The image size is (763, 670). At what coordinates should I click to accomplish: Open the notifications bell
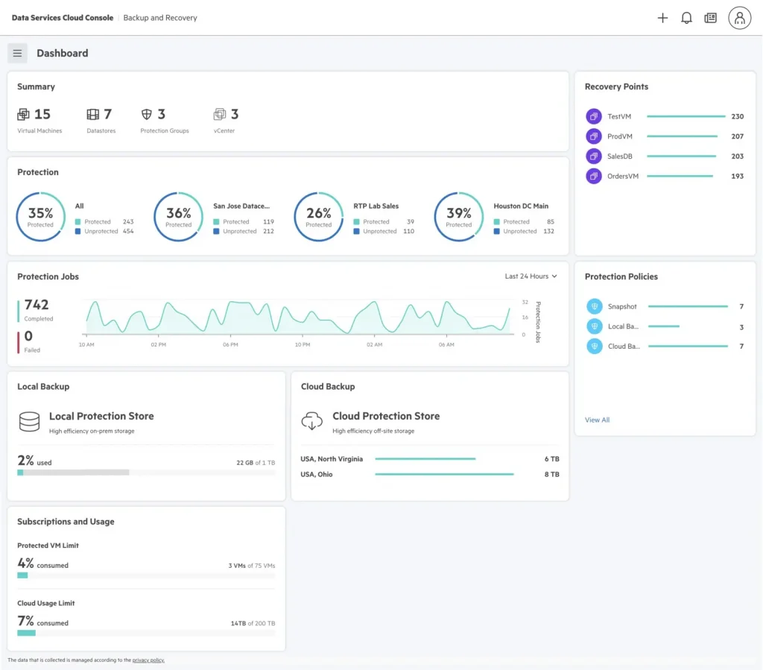tap(686, 18)
